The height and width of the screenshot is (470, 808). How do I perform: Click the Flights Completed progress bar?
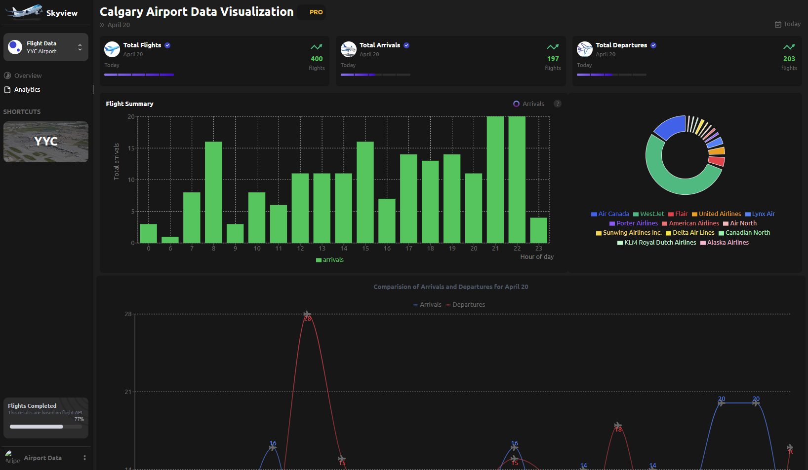pyautogui.click(x=46, y=427)
